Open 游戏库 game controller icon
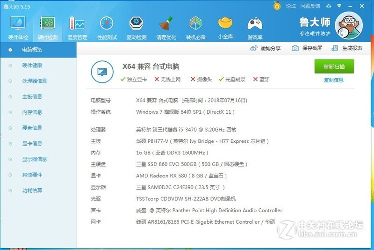Viewport: 374px width, 250px height. [255, 28]
